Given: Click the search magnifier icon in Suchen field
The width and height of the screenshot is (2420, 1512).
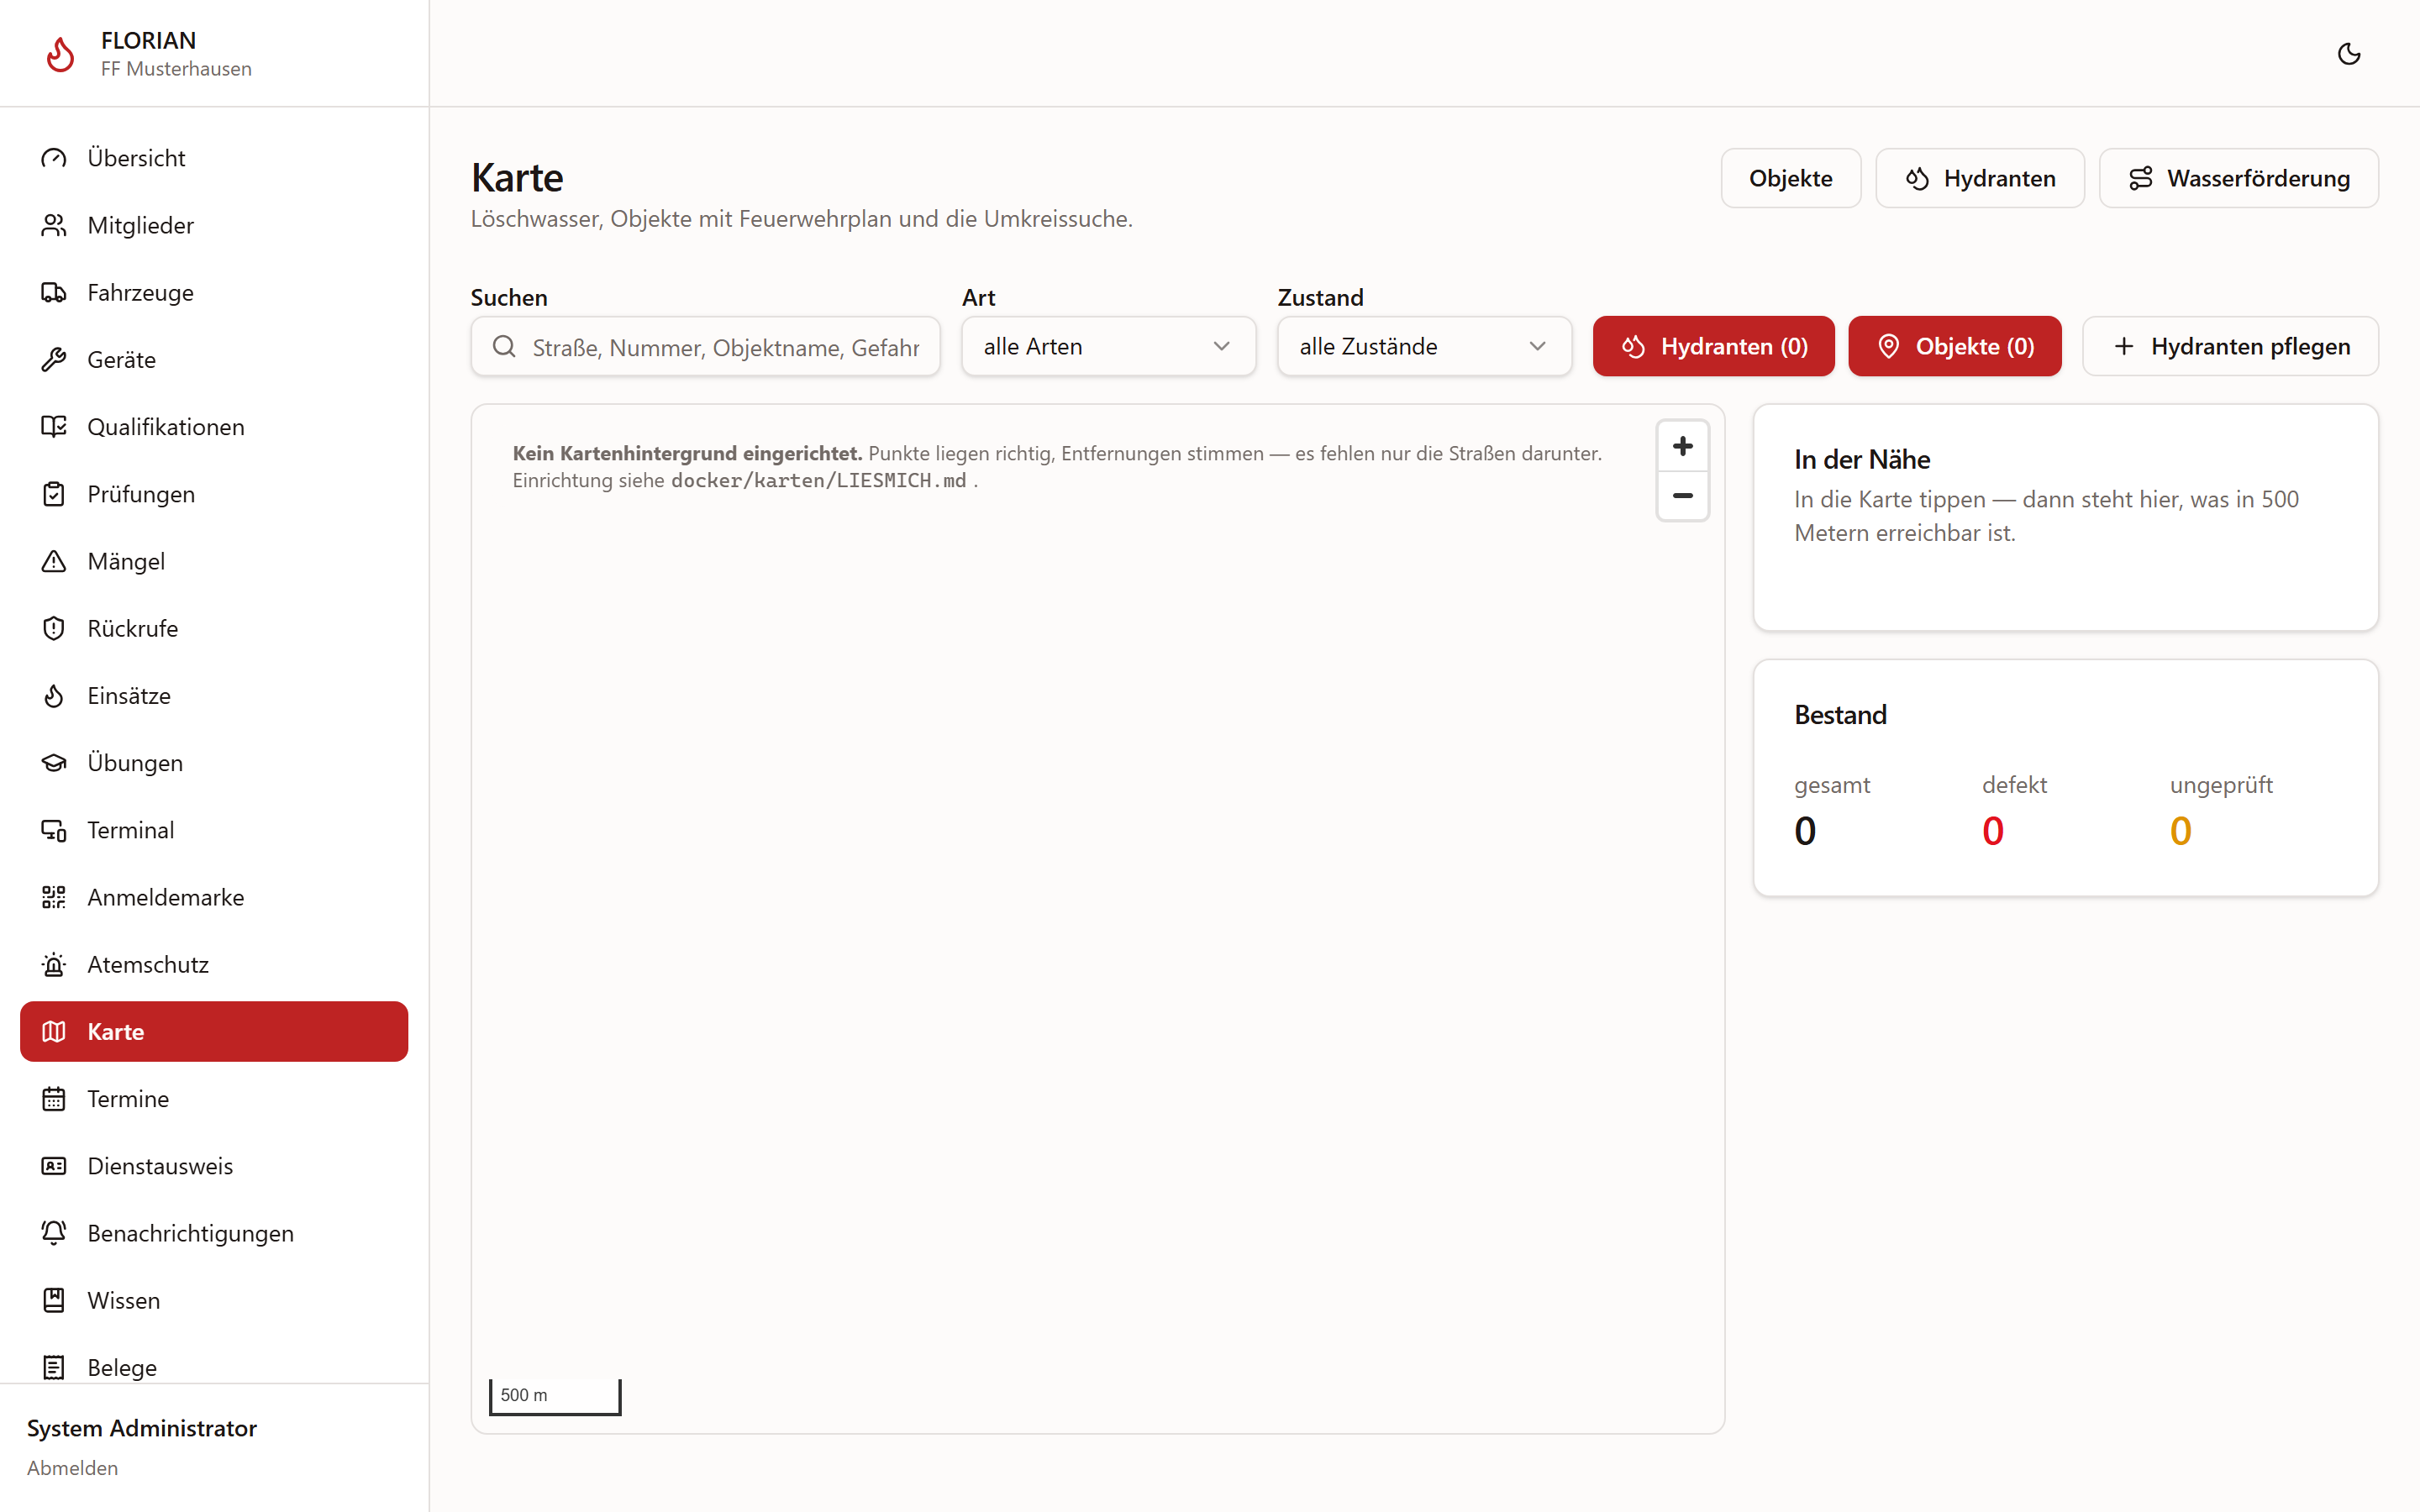Looking at the screenshot, I should coord(504,346).
